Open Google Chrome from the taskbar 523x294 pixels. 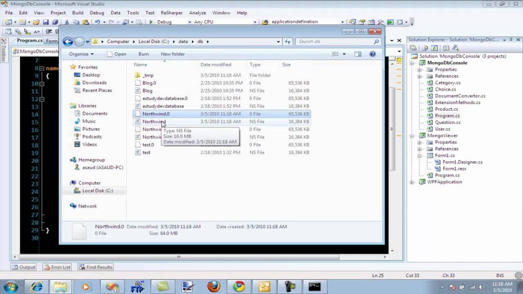tap(239, 286)
